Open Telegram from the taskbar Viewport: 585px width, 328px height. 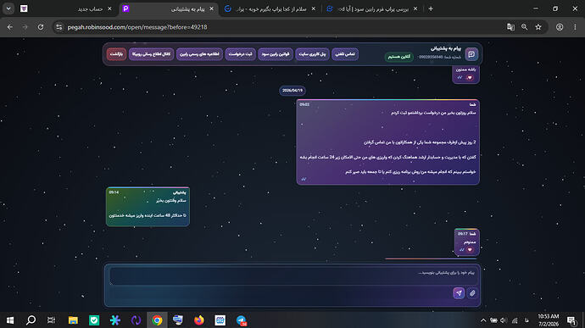(242, 320)
